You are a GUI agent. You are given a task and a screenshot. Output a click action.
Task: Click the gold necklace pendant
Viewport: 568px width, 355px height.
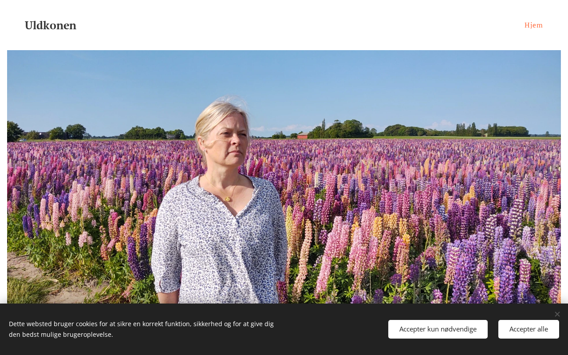pos(228,198)
